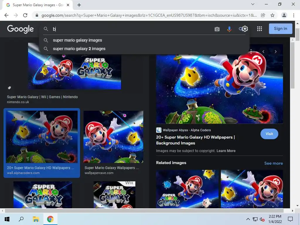The height and width of the screenshot is (225, 300).
Task: Reload the current page
Action: (25, 15)
